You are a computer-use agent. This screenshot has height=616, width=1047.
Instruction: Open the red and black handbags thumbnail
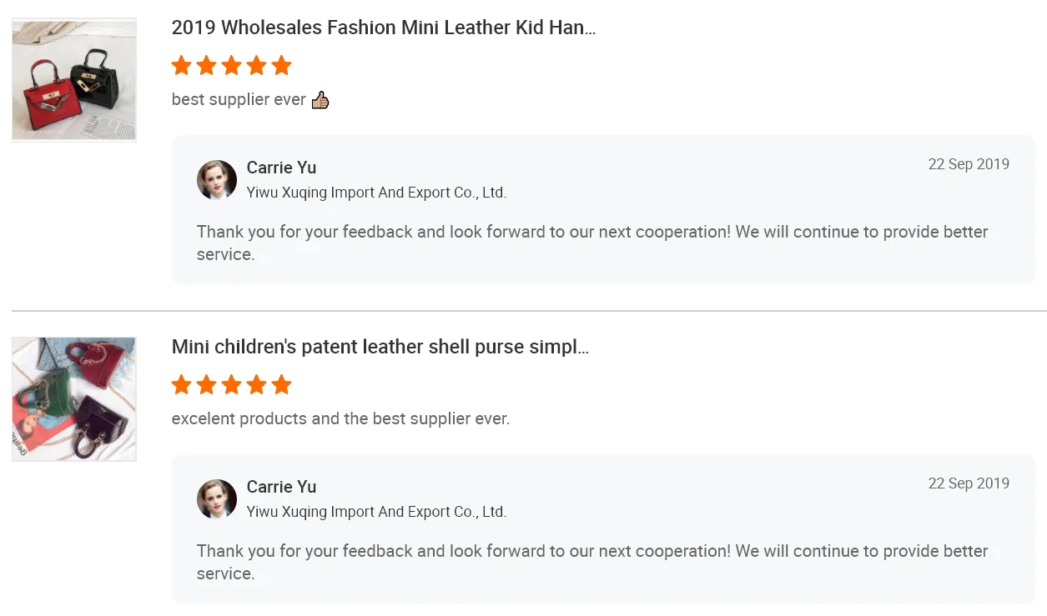click(74, 80)
